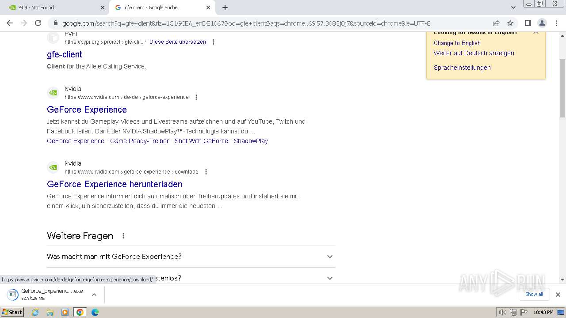Launch Internet Explorer from taskbar
566x318 pixels.
click(x=35, y=312)
